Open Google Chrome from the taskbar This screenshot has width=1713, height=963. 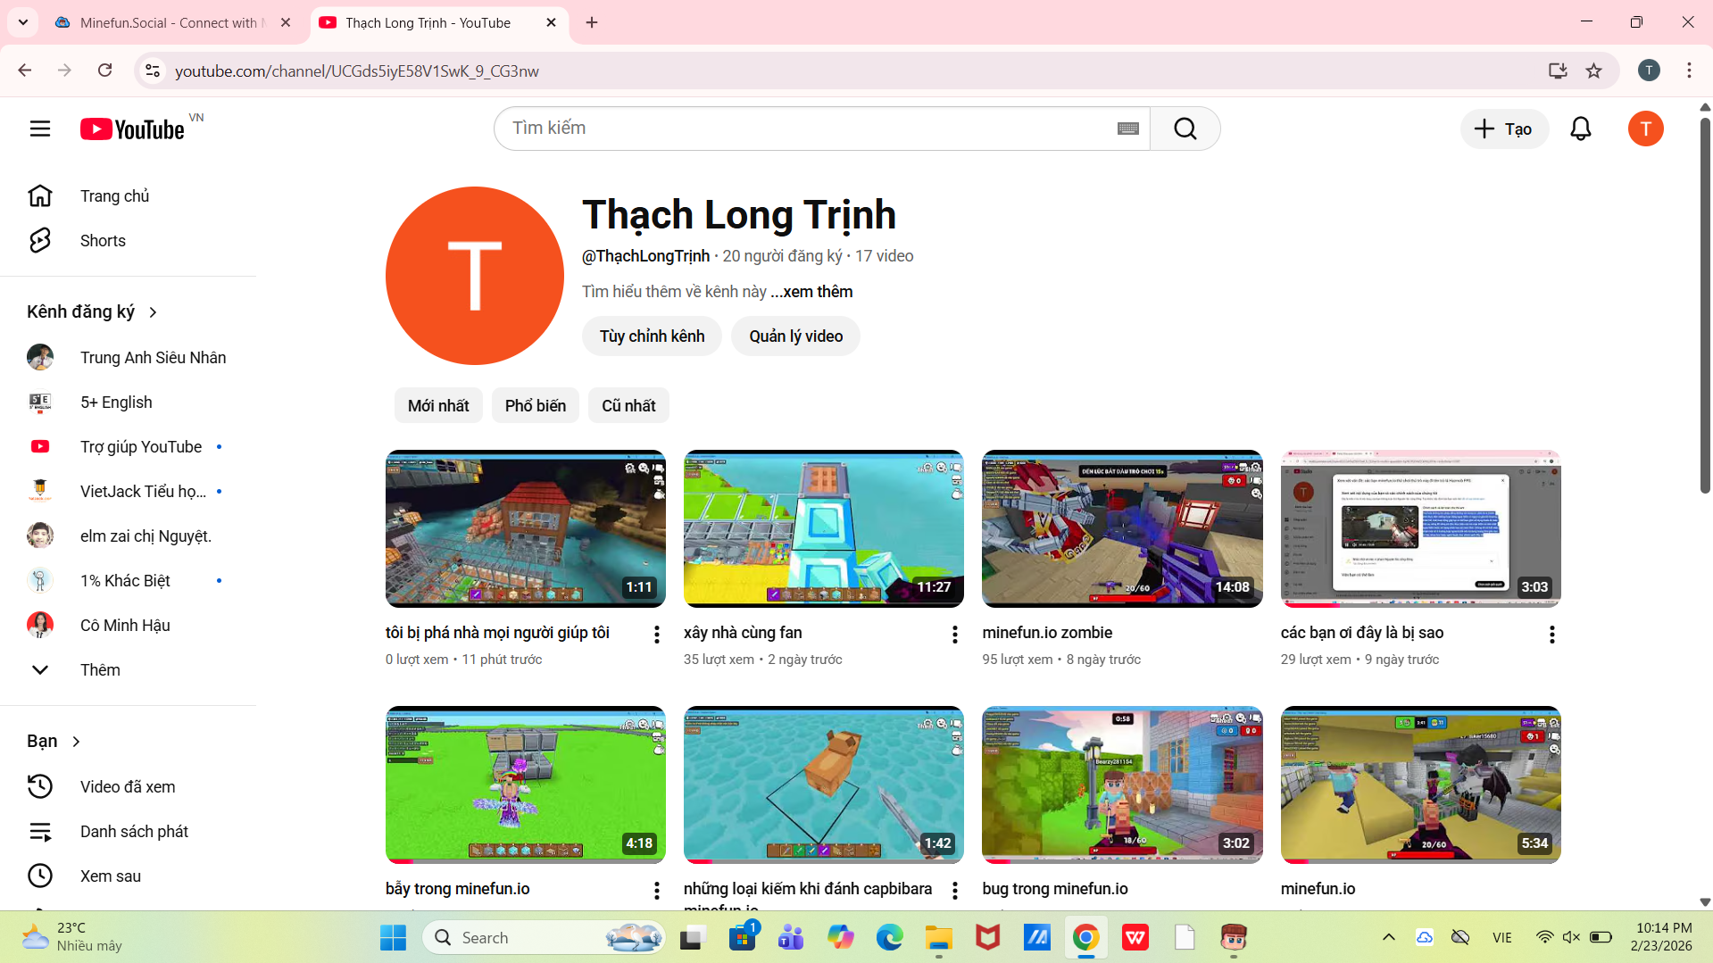pos(1085,937)
